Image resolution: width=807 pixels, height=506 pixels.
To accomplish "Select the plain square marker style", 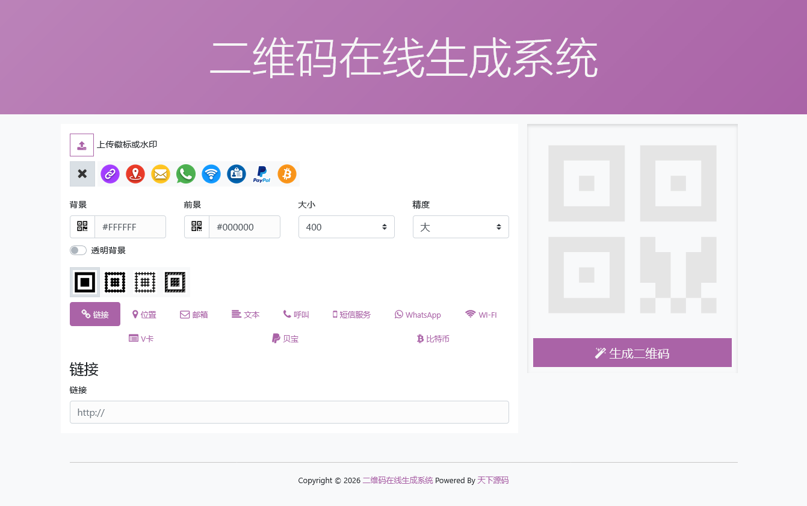I will pyautogui.click(x=85, y=282).
